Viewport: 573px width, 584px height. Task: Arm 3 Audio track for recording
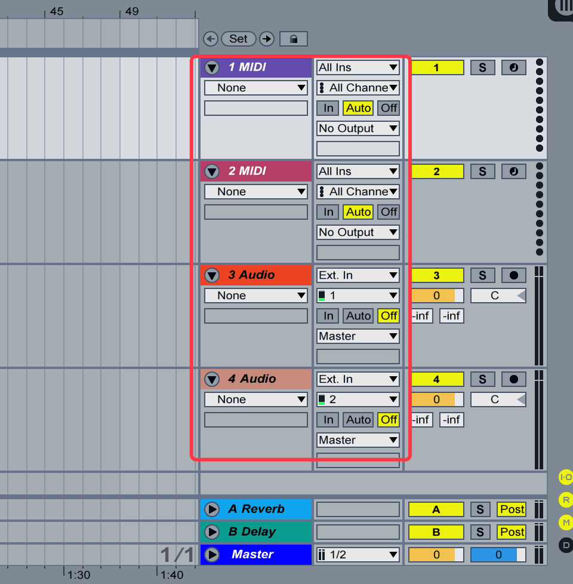pos(514,275)
